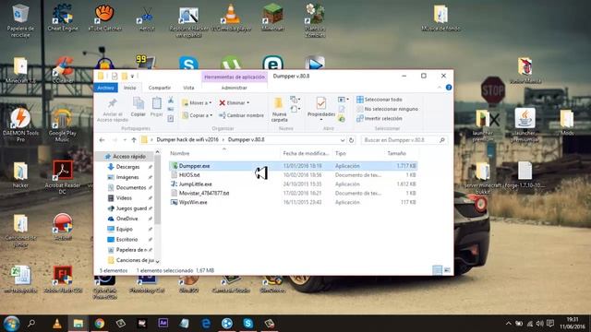Switch to the Vista ribbon tab

pyautogui.click(x=188, y=88)
